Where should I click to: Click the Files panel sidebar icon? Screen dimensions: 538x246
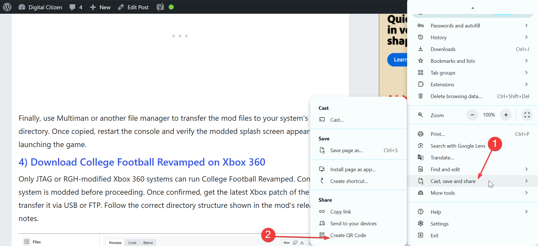27,242
